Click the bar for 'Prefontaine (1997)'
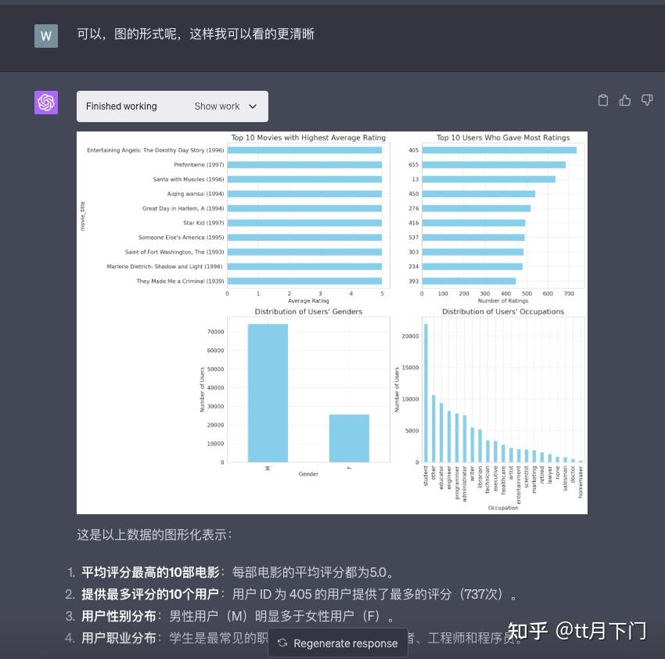This screenshot has height=659, width=665. pos(304,164)
